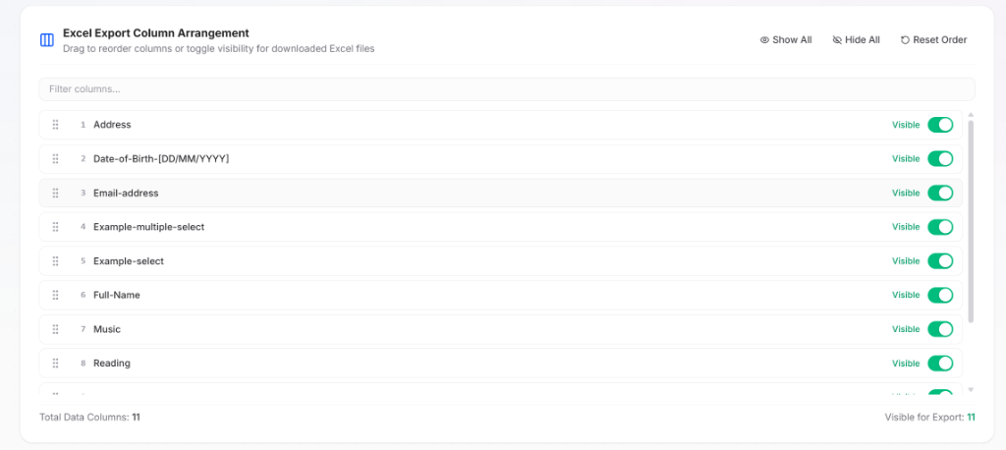The height and width of the screenshot is (450, 1006).
Task: Click the Total Data Columns count
Action: click(x=136, y=418)
